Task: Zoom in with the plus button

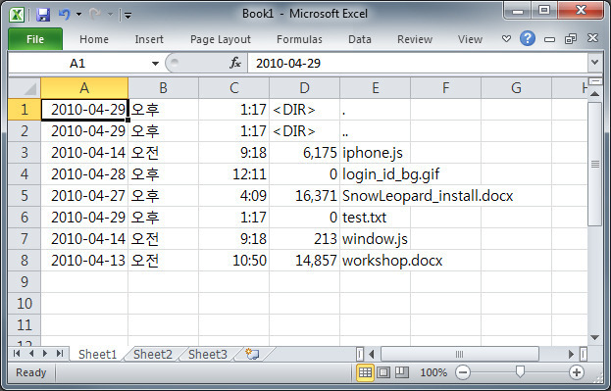Action: [577, 372]
